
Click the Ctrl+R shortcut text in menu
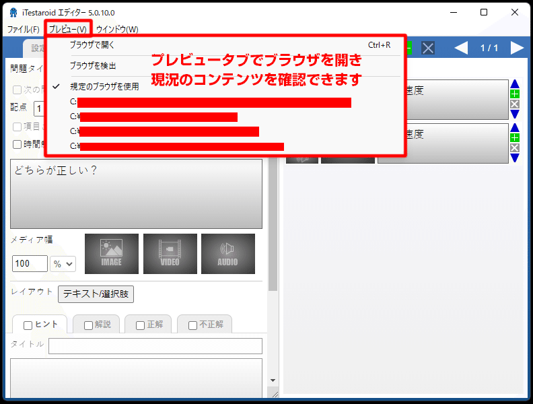379,45
